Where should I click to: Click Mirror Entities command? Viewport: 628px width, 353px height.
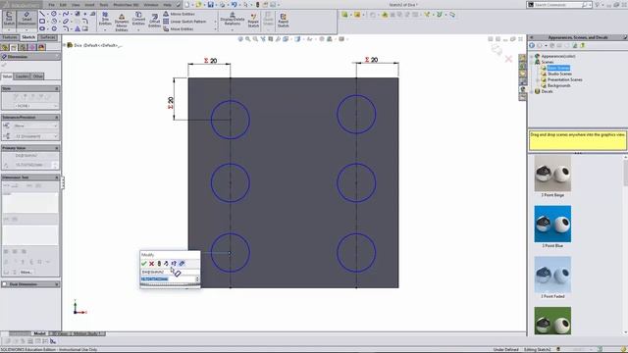(x=179, y=14)
